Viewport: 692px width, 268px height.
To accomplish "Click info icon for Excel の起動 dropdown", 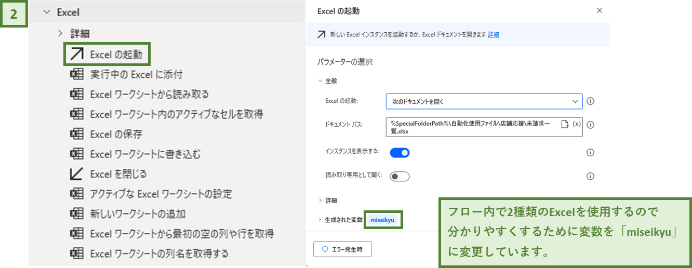I will (x=590, y=101).
